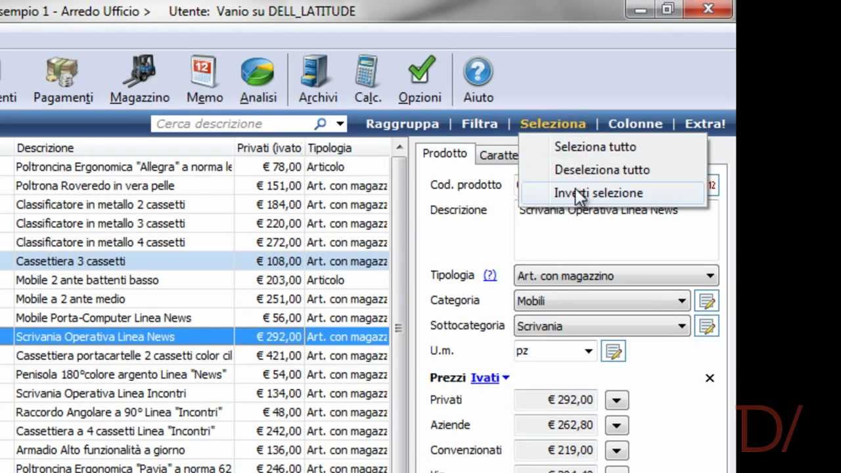
Task: Sort by the Descrizione column header
Action: [x=125, y=148]
